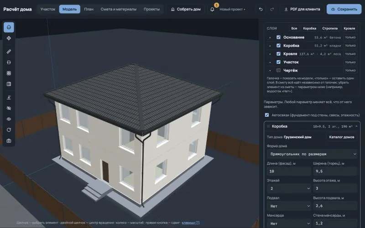Show only Кровля layer via только
365x228 pixels.
[350, 54]
